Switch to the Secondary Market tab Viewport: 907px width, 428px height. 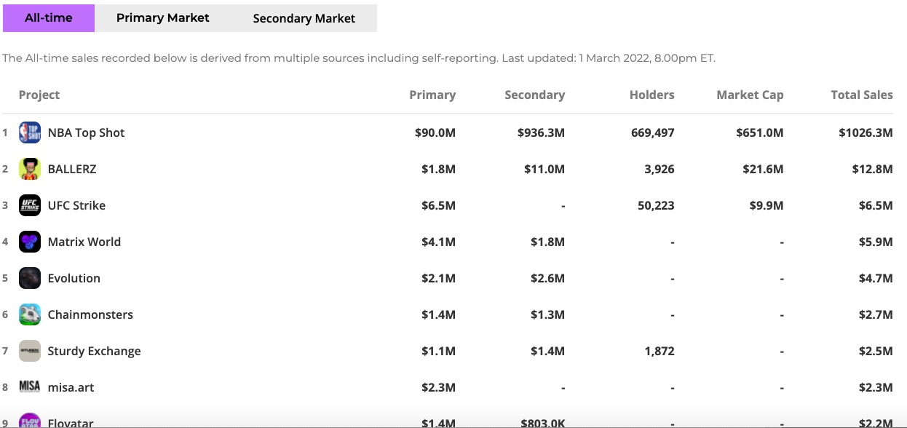coord(304,18)
